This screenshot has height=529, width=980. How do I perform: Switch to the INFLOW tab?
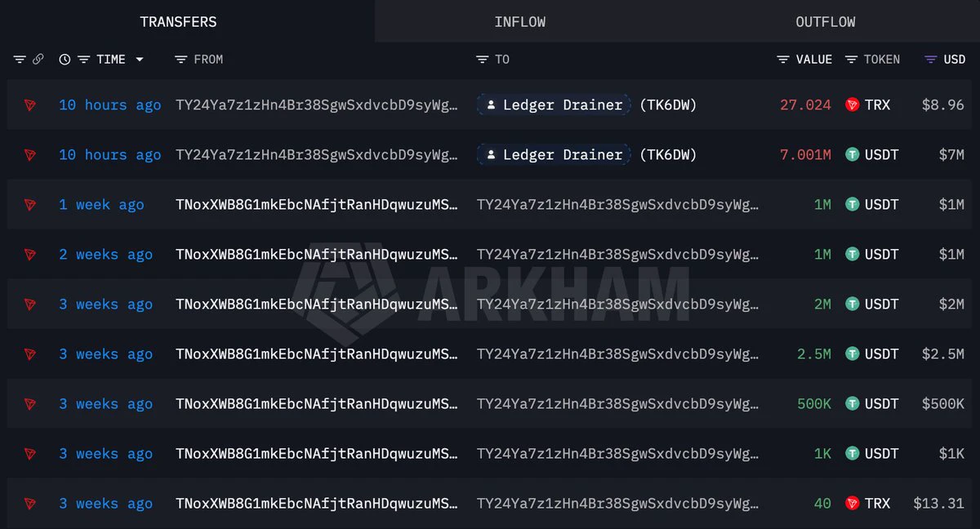click(x=520, y=22)
